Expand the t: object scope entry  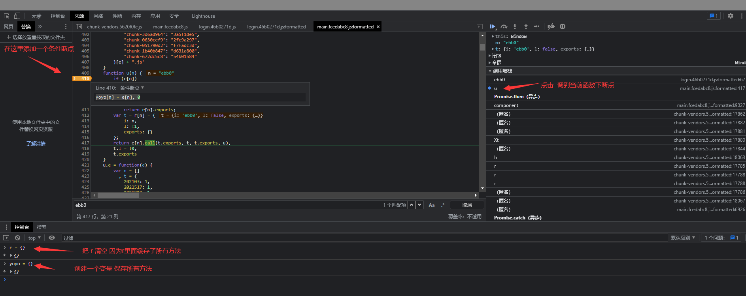[493, 49]
